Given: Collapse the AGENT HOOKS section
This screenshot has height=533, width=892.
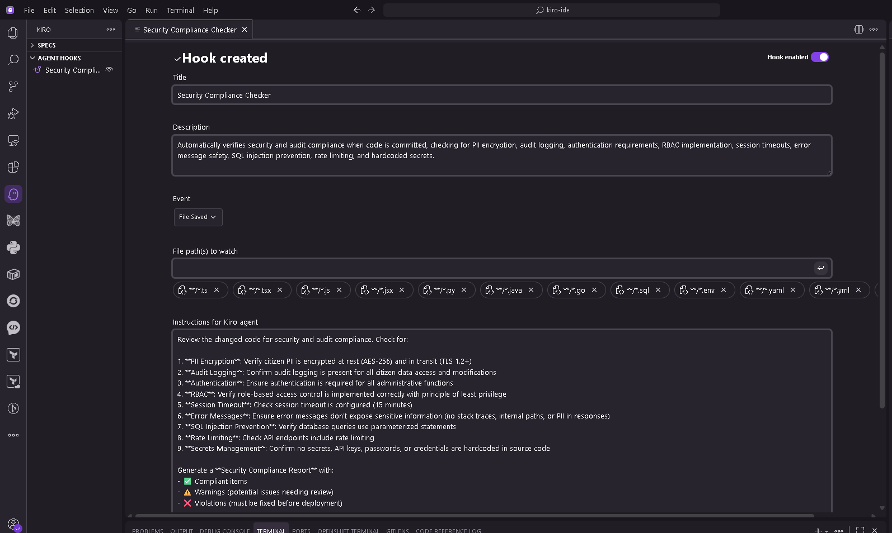Looking at the screenshot, I should pyautogui.click(x=59, y=58).
